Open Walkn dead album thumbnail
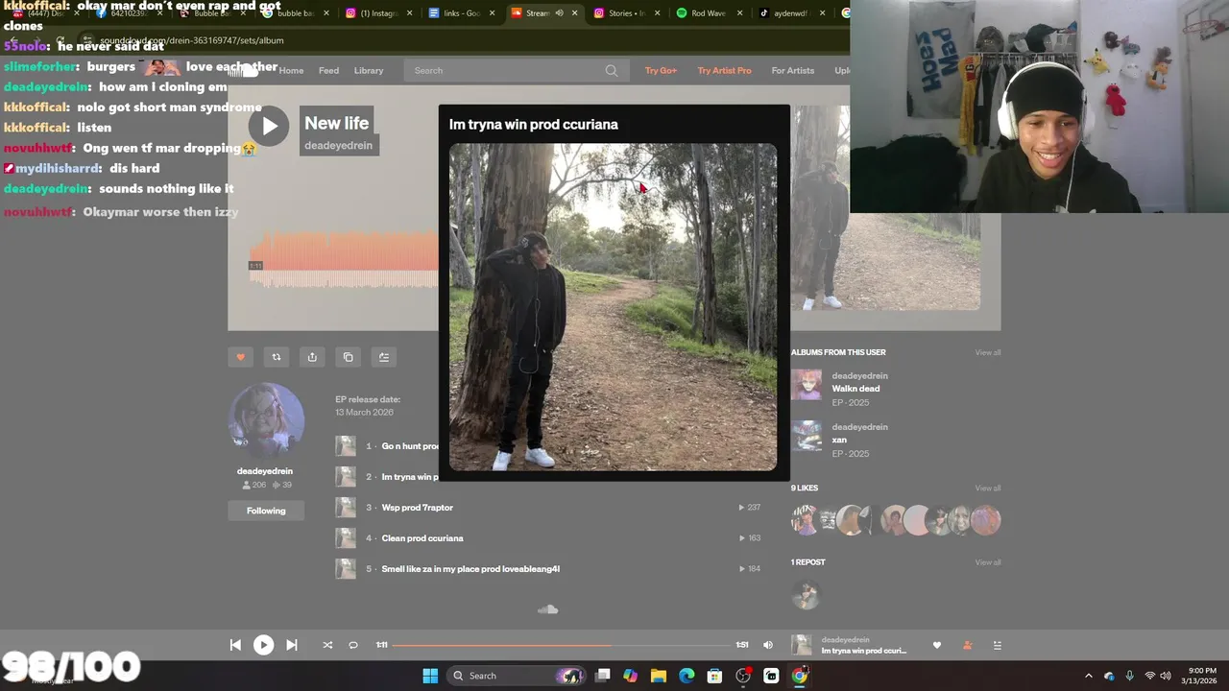 [807, 385]
